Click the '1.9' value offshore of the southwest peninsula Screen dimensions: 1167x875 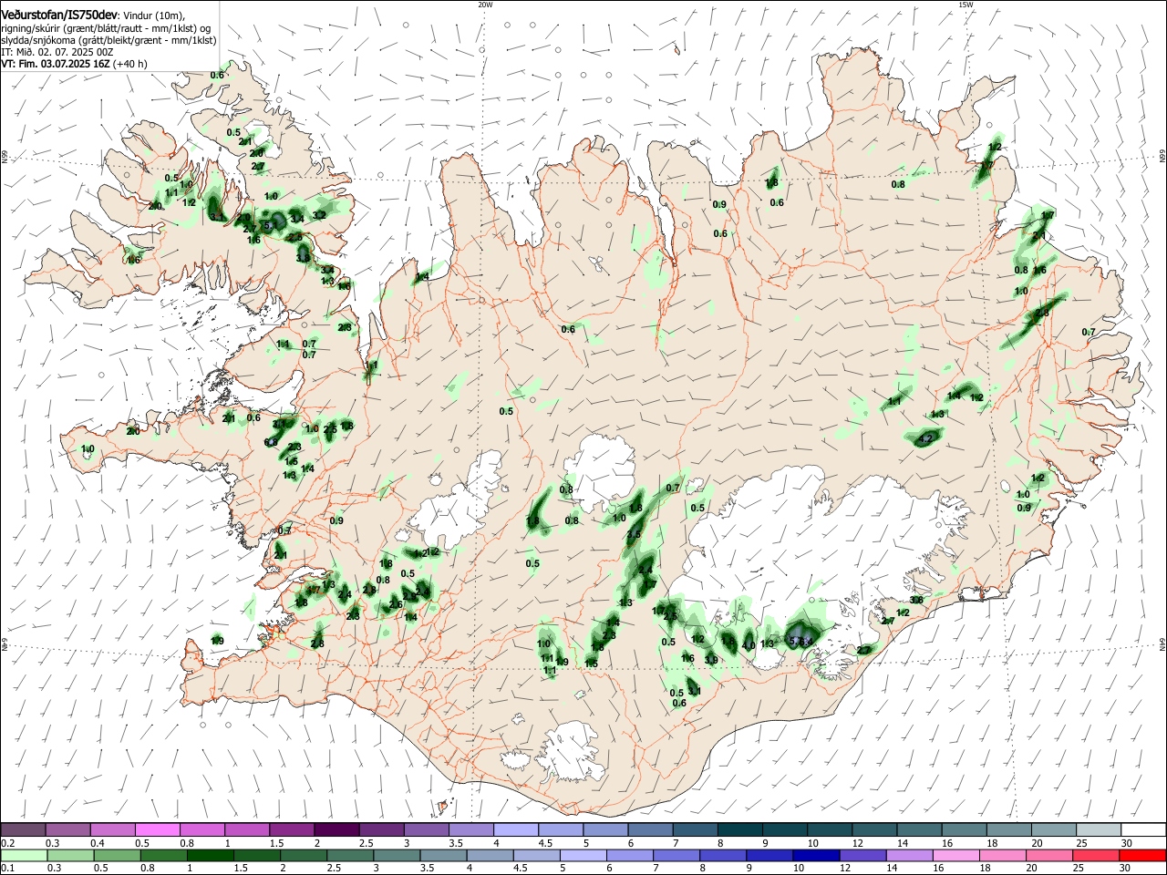click(217, 642)
